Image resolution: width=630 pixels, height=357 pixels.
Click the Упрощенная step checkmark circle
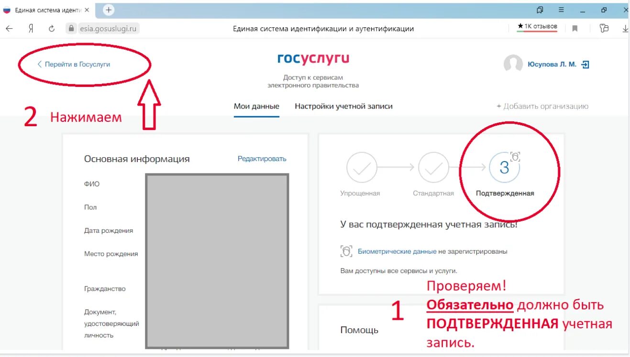coord(362,167)
